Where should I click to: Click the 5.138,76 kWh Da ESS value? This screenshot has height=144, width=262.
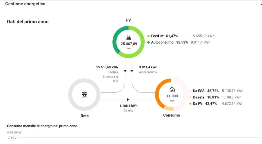pyautogui.click(x=233, y=91)
